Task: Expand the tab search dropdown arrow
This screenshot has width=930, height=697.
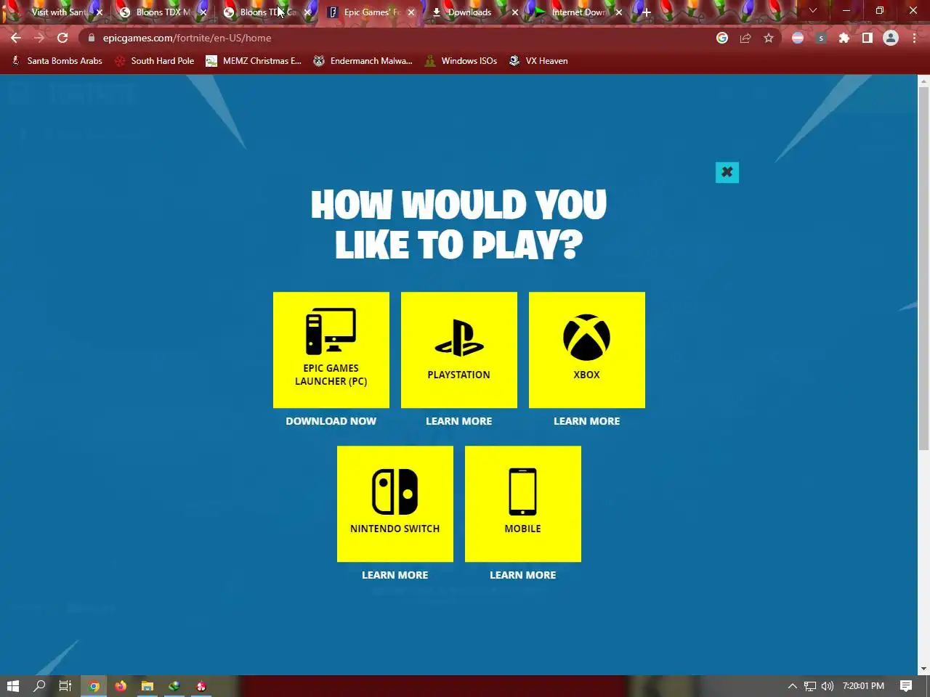Action: [813, 11]
